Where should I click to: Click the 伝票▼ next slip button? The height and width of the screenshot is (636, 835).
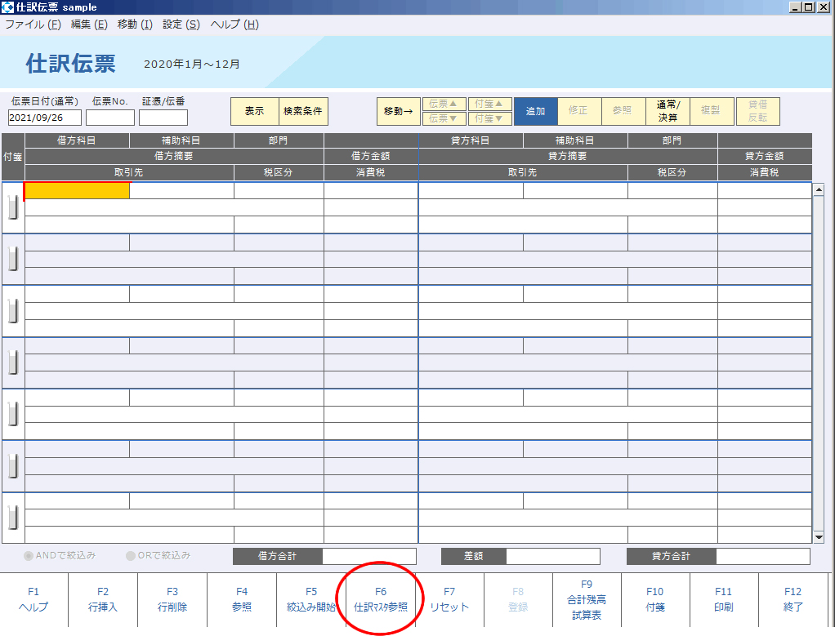pos(444,118)
